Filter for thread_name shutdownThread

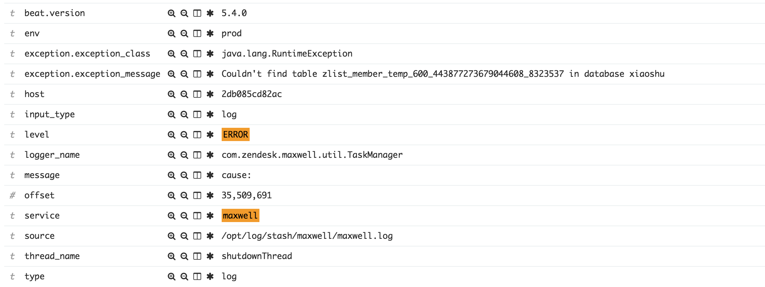coord(171,256)
